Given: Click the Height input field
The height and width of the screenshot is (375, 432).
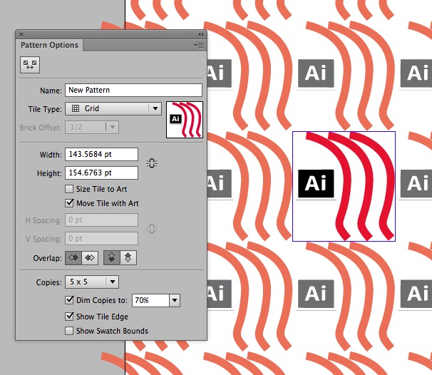Looking at the screenshot, I should pos(101,173).
